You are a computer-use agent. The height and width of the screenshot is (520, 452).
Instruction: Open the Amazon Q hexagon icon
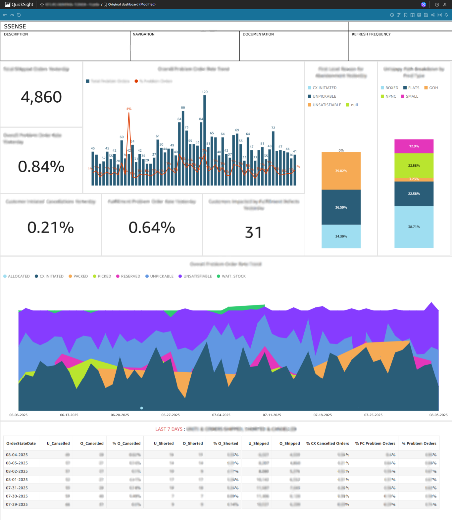point(423,5)
